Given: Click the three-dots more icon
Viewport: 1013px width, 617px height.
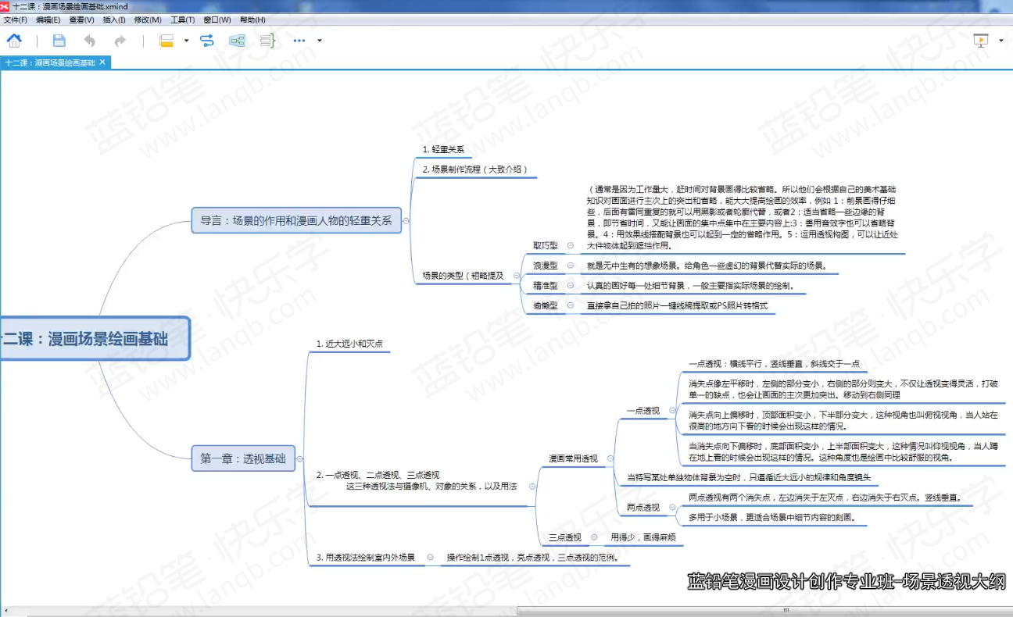Looking at the screenshot, I should [299, 41].
